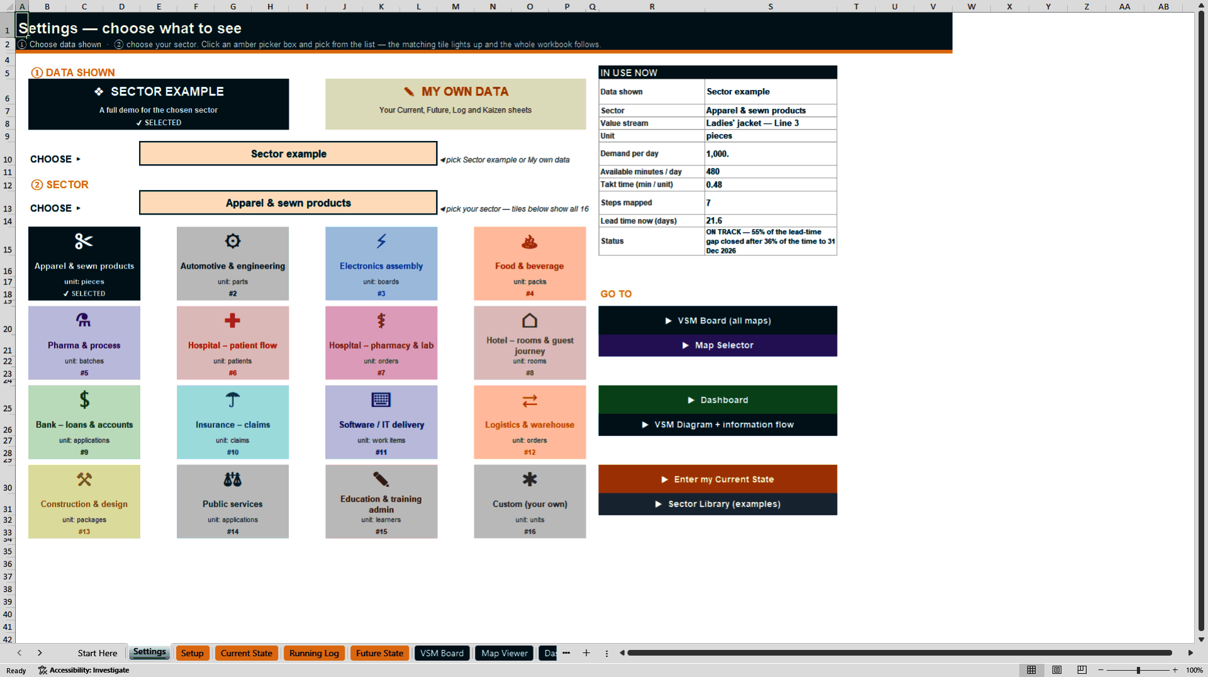Click the gear icon on Automotive tile
1208x677 pixels.
[233, 241]
